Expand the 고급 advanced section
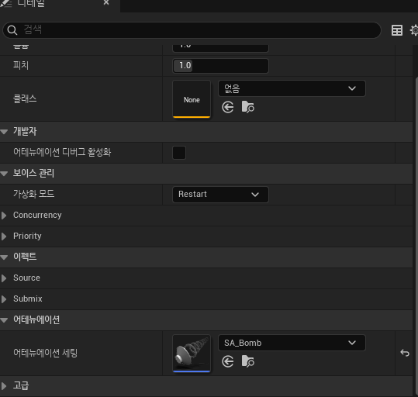The image size is (418, 397). tap(4, 386)
